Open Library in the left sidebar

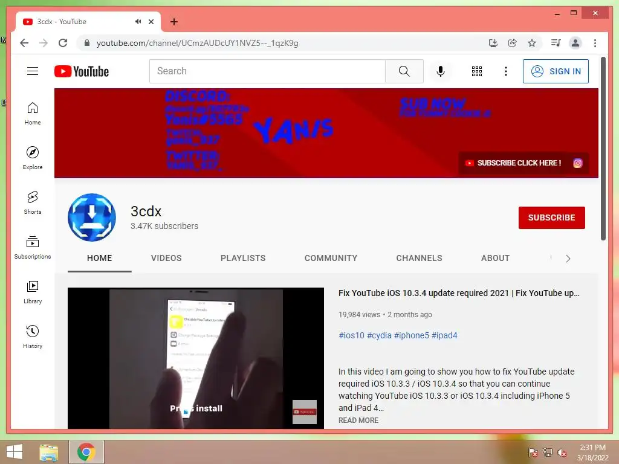tap(33, 292)
